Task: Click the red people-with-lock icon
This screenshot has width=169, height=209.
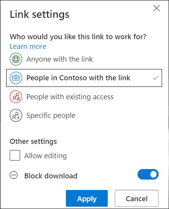Action: pyautogui.click(x=16, y=97)
